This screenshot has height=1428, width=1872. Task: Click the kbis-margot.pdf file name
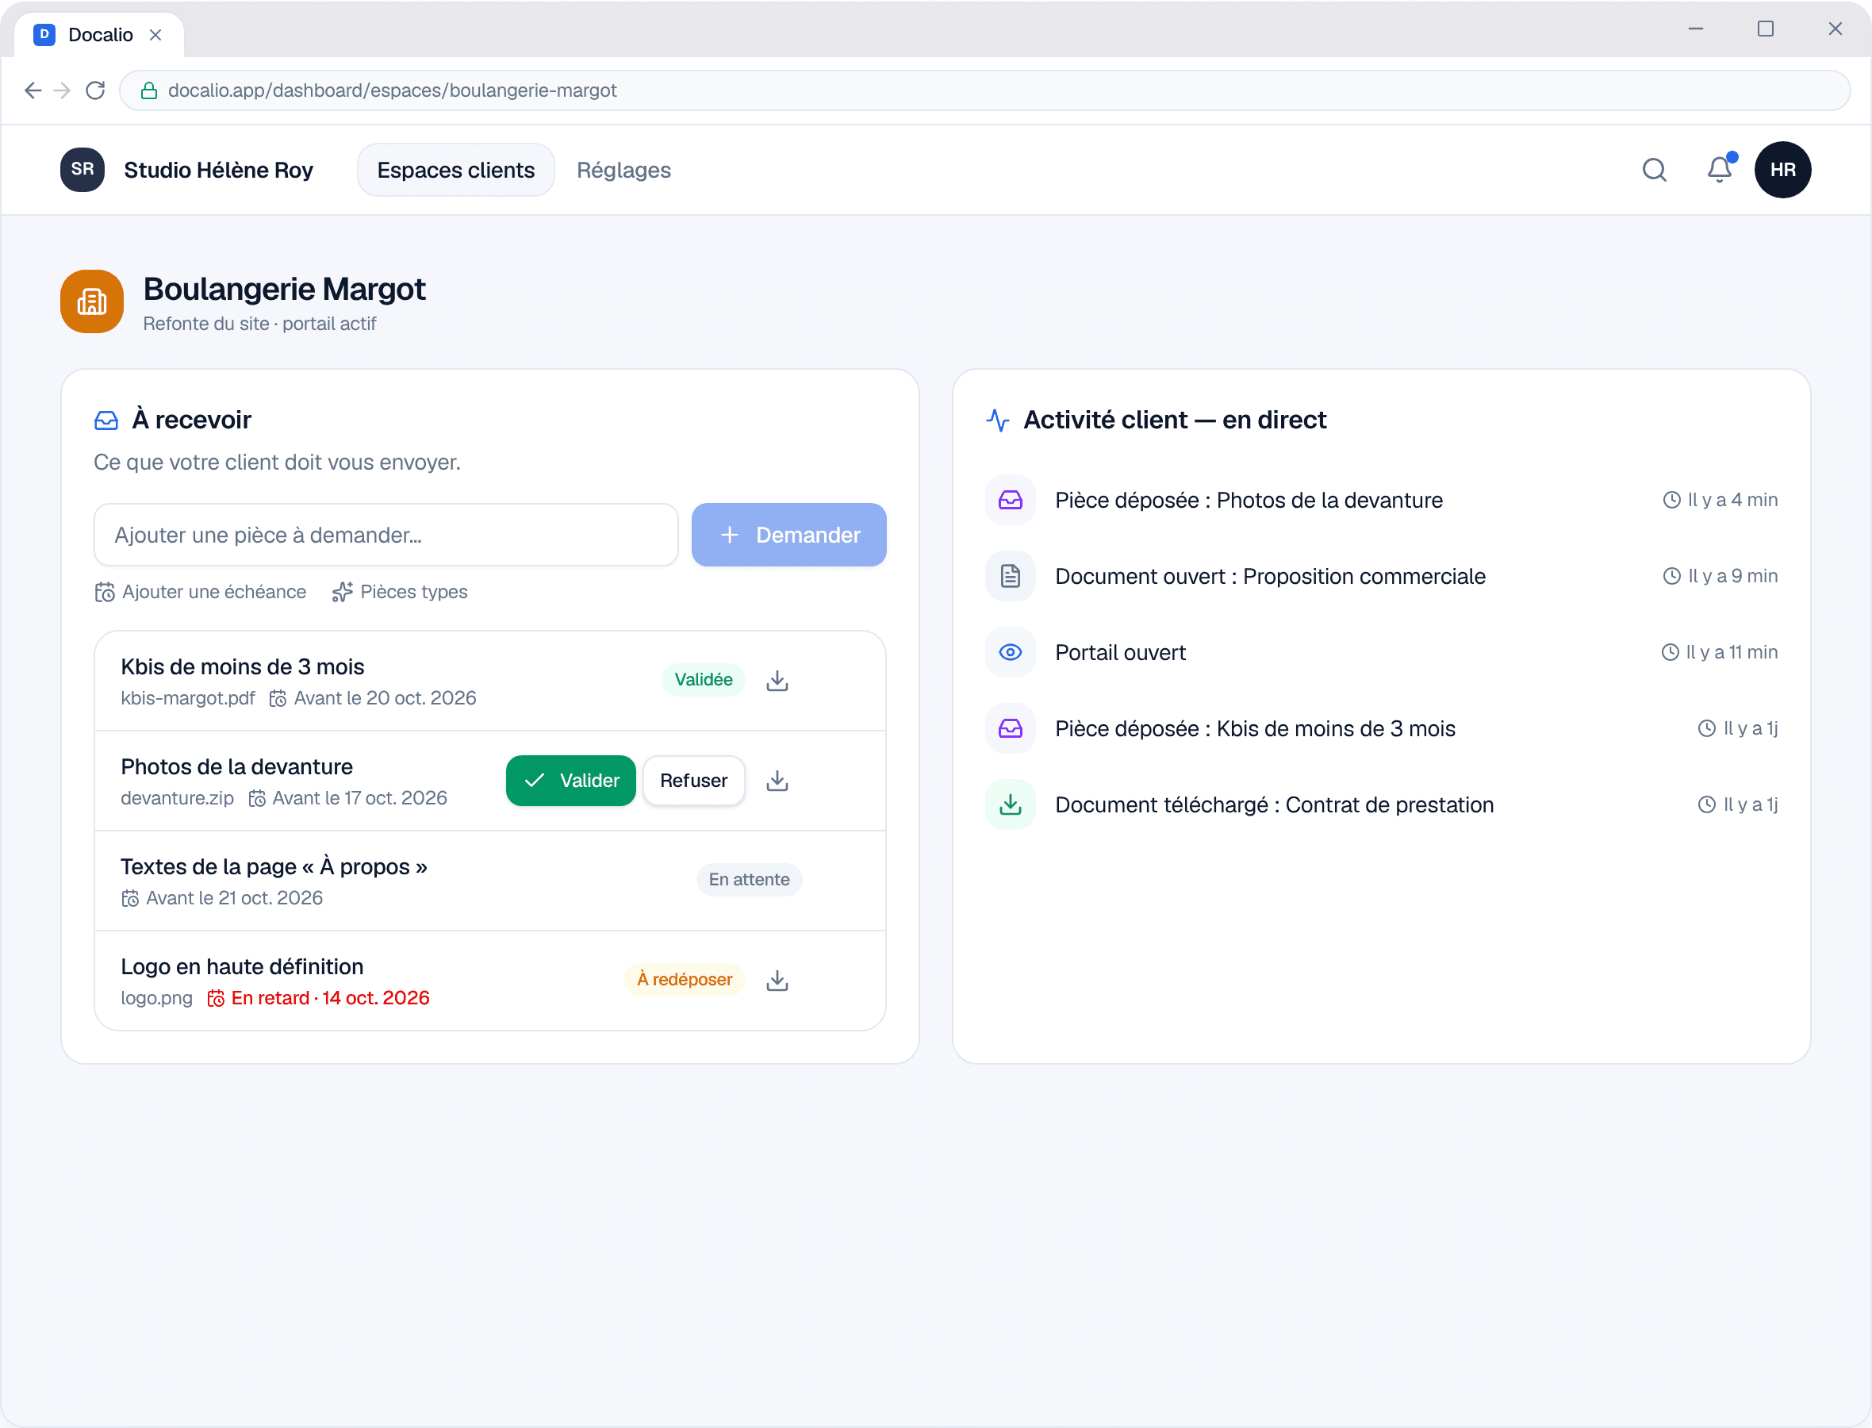click(x=188, y=699)
